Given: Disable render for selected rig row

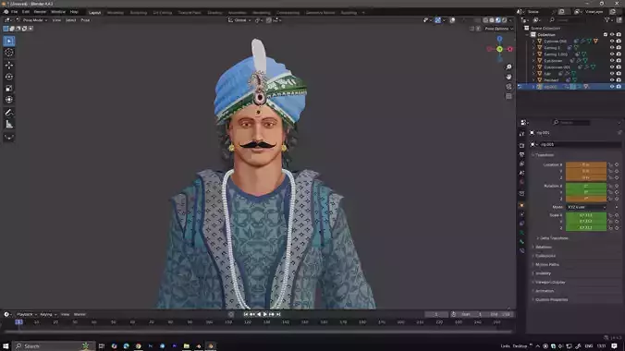Looking at the screenshot, I should [x=619, y=87].
